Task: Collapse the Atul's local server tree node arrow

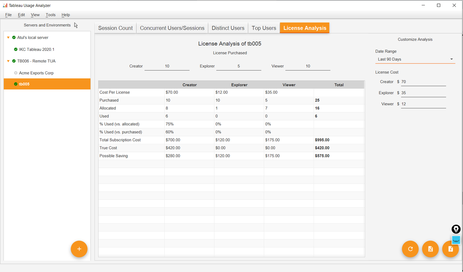Action: coord(8,37)
